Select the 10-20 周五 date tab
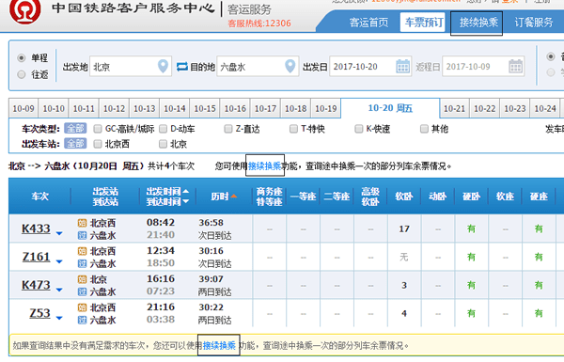 (390, 108)
